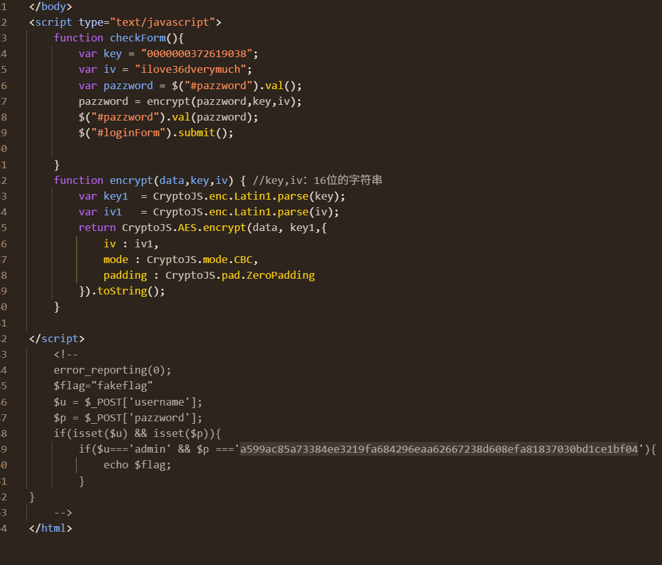Click the return CryptoJS.AES.encrypt line
The height and width of the screenshot is (565, 662).
(x=203, y=228)
